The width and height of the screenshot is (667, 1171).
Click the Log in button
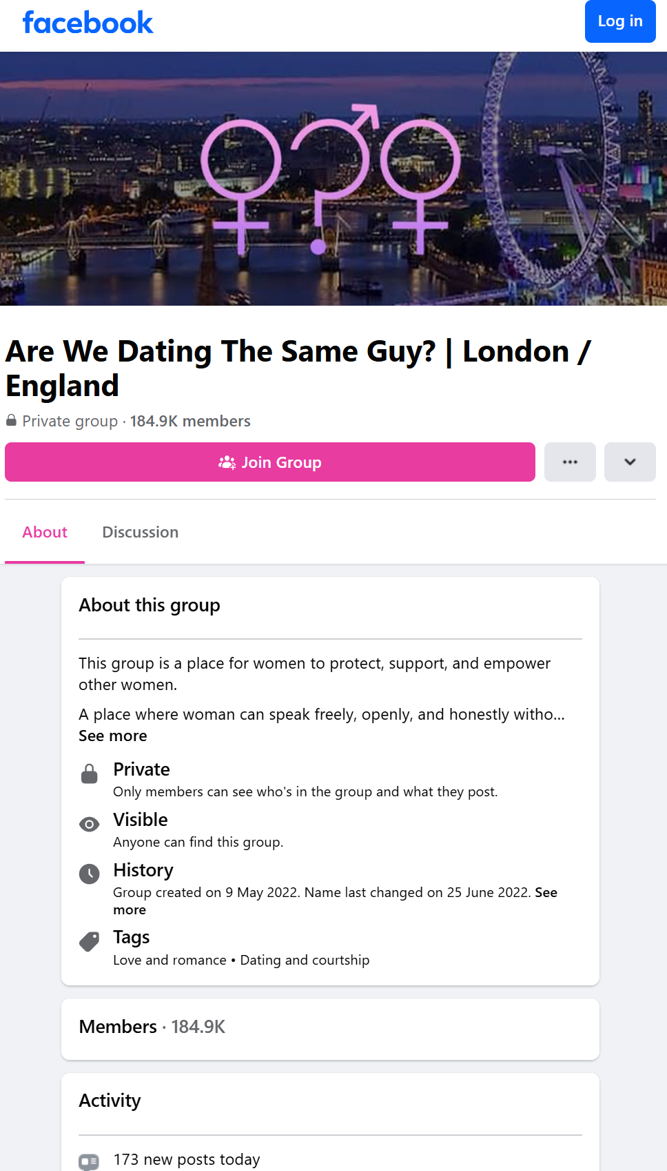(x=619, y=21)
